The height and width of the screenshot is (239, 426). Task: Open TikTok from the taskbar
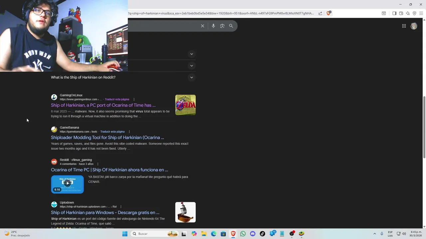tap(263, 234)
